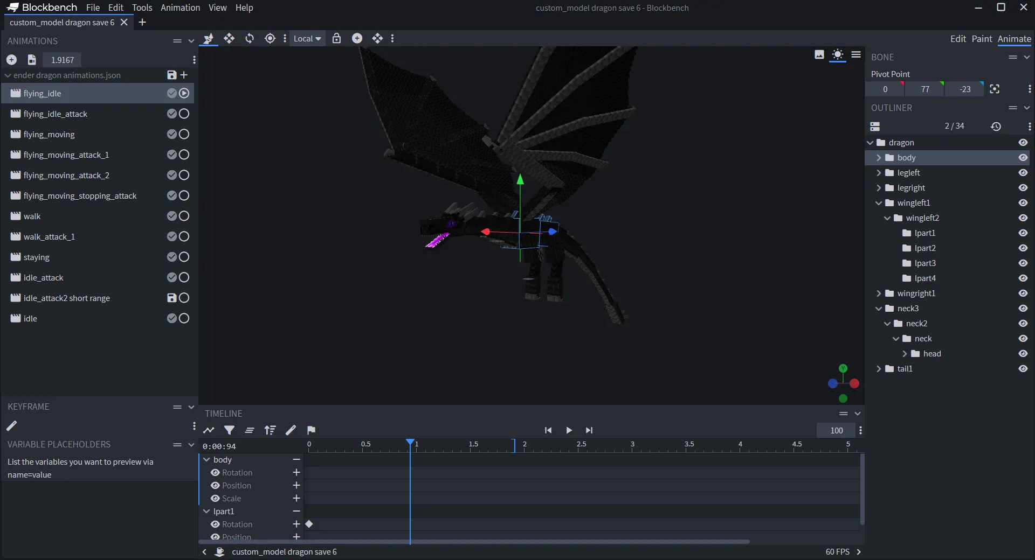Viewport: 1035px width, 560px height.
Task: Select the Pivot tool in the toolbar
Action: click(x=270, y=38)
